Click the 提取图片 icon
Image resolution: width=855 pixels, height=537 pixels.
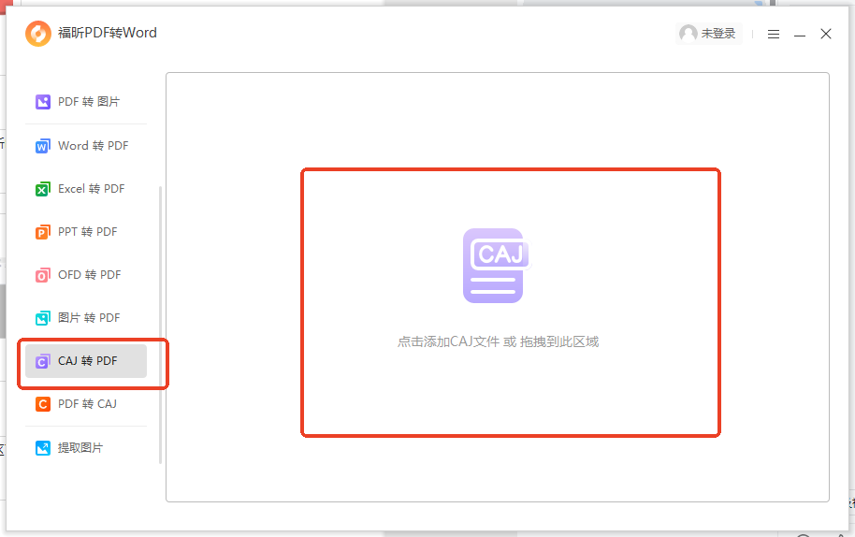pyautogui.click(x=42, y=448)
